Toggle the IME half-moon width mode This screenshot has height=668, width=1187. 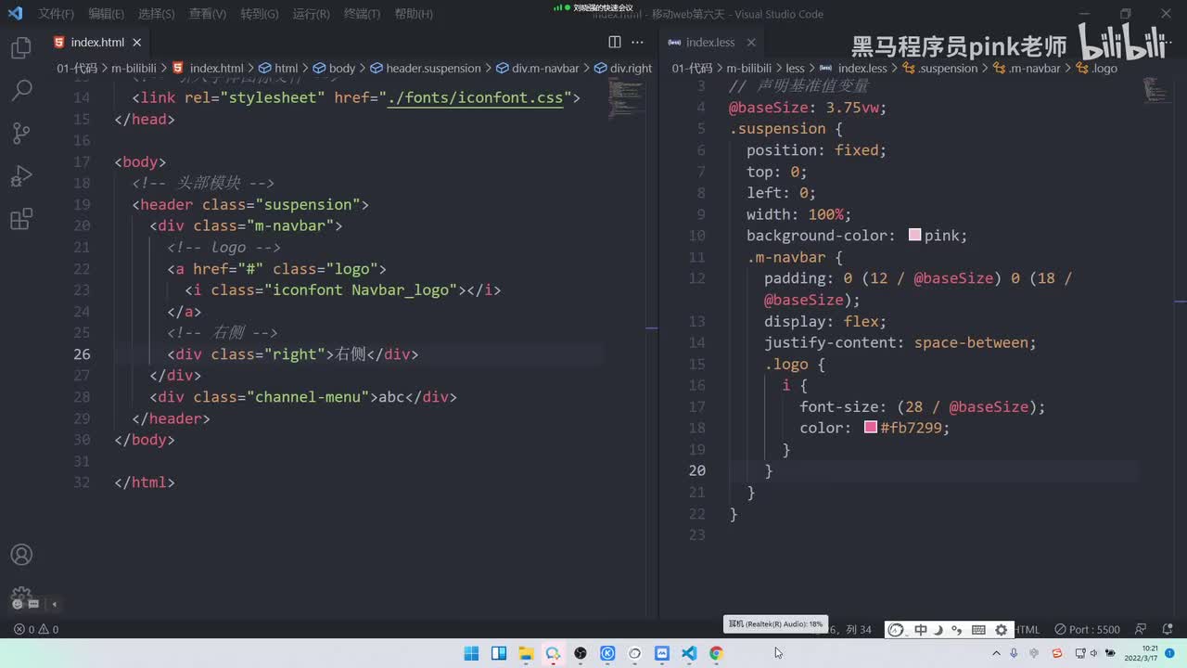pos(938,630)
